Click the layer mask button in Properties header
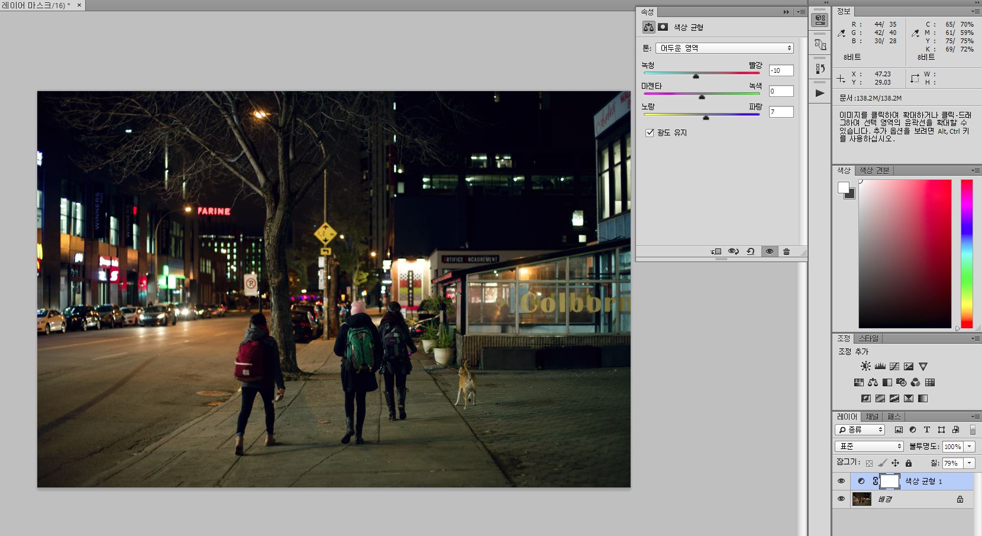The width and height of the screenshot is (982, 536). 663,27
